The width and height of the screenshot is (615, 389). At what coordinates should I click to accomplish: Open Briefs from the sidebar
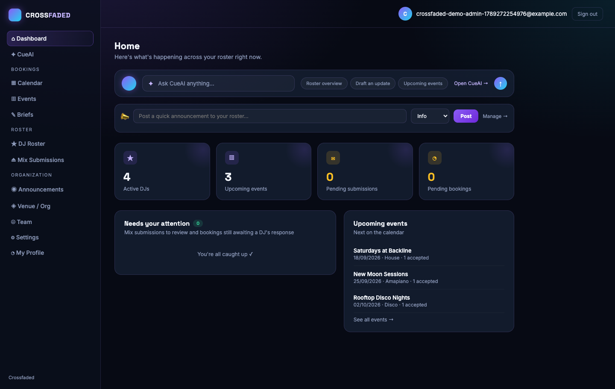coord(50,115)
